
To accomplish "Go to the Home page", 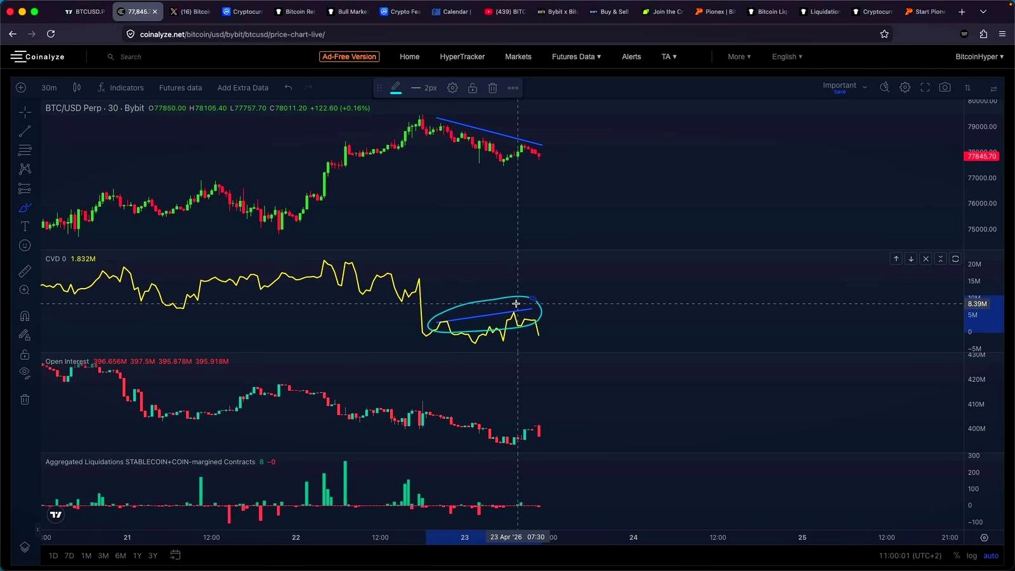I will pyautogui.click(x=409, y=56).
